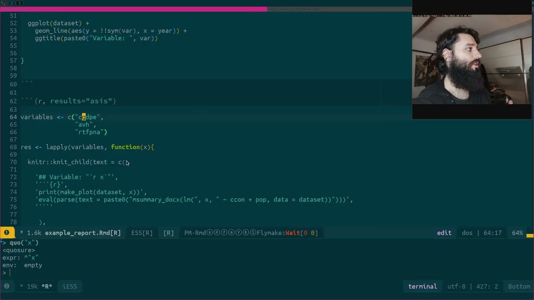
Task: Click the iESS mode indicator
Action: 70,286
